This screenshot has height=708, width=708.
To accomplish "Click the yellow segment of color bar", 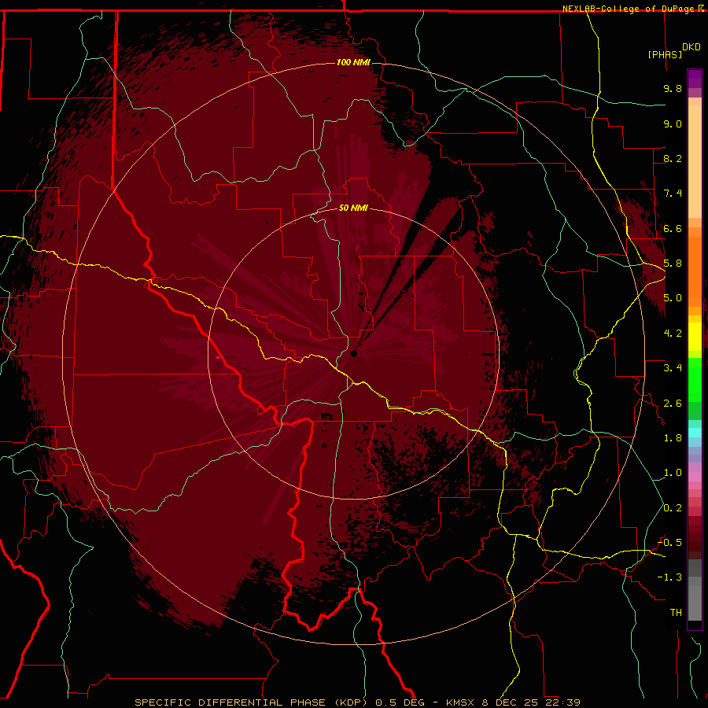I will tap(695, 337).
